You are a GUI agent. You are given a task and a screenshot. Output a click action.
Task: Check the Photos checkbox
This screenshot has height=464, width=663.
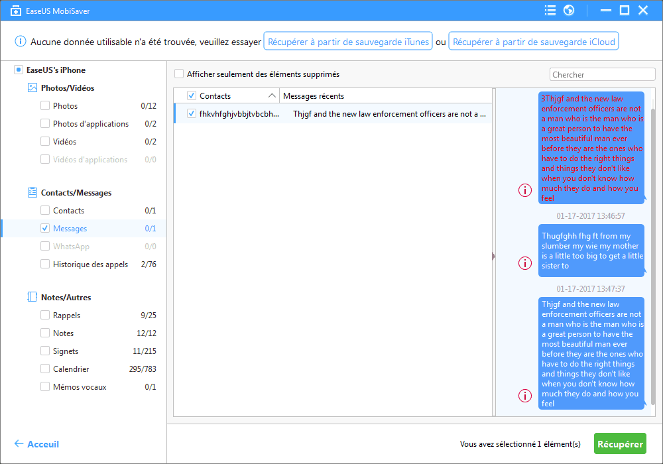point(45,105)
